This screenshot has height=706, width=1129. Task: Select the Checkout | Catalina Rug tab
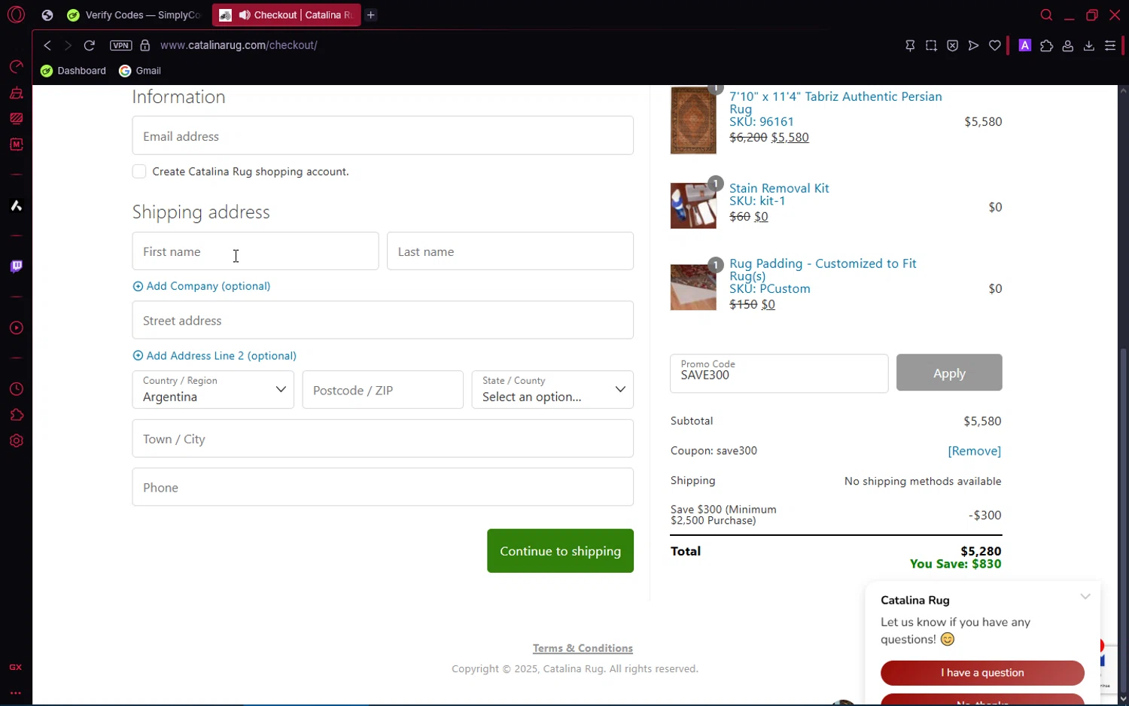[287, 15]
